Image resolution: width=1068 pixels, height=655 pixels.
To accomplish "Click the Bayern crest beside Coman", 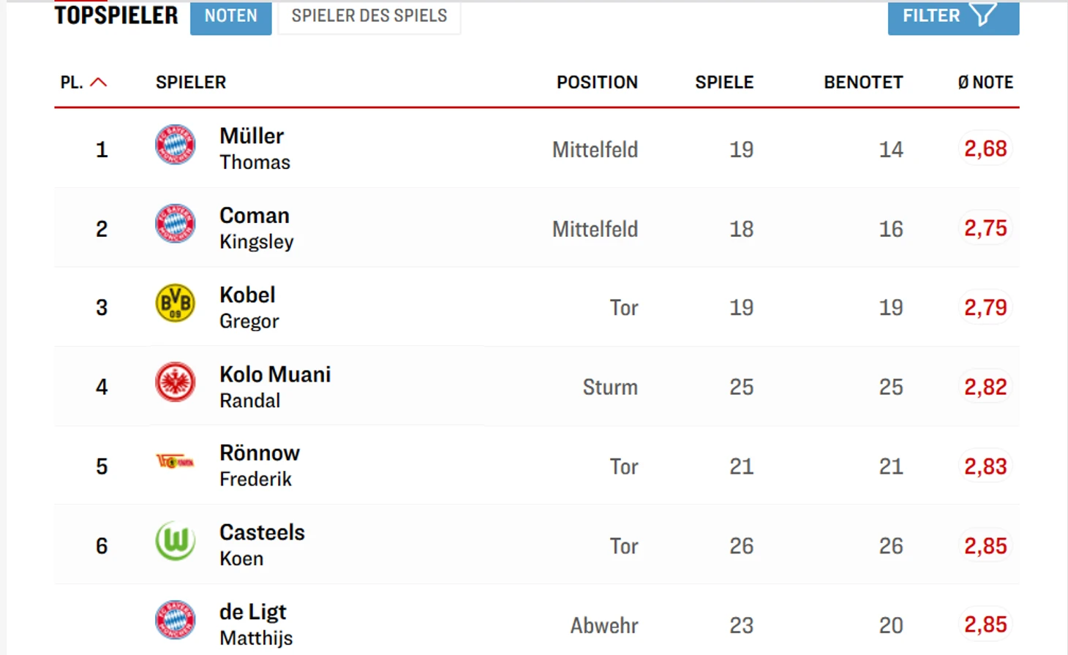I will tap(176, 223).
